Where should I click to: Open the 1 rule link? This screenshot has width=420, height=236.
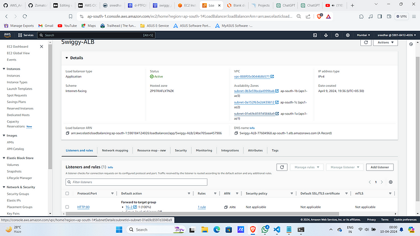(202, 207)
